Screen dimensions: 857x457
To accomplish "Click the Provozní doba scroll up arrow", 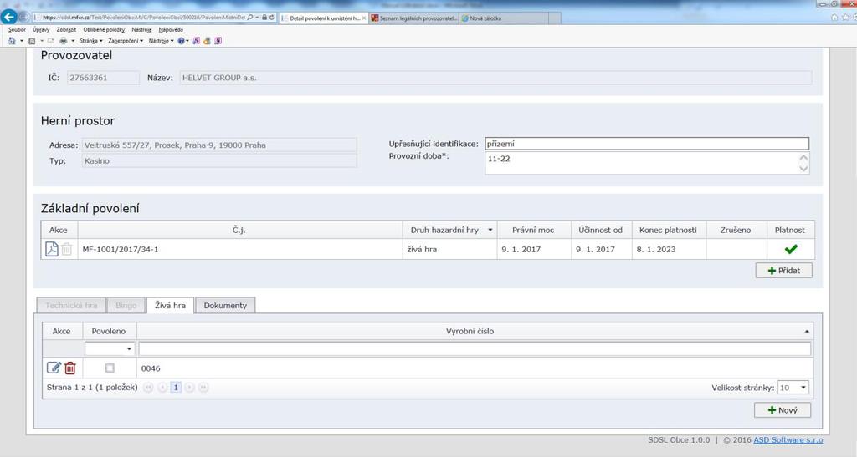I will coord(803,158).
